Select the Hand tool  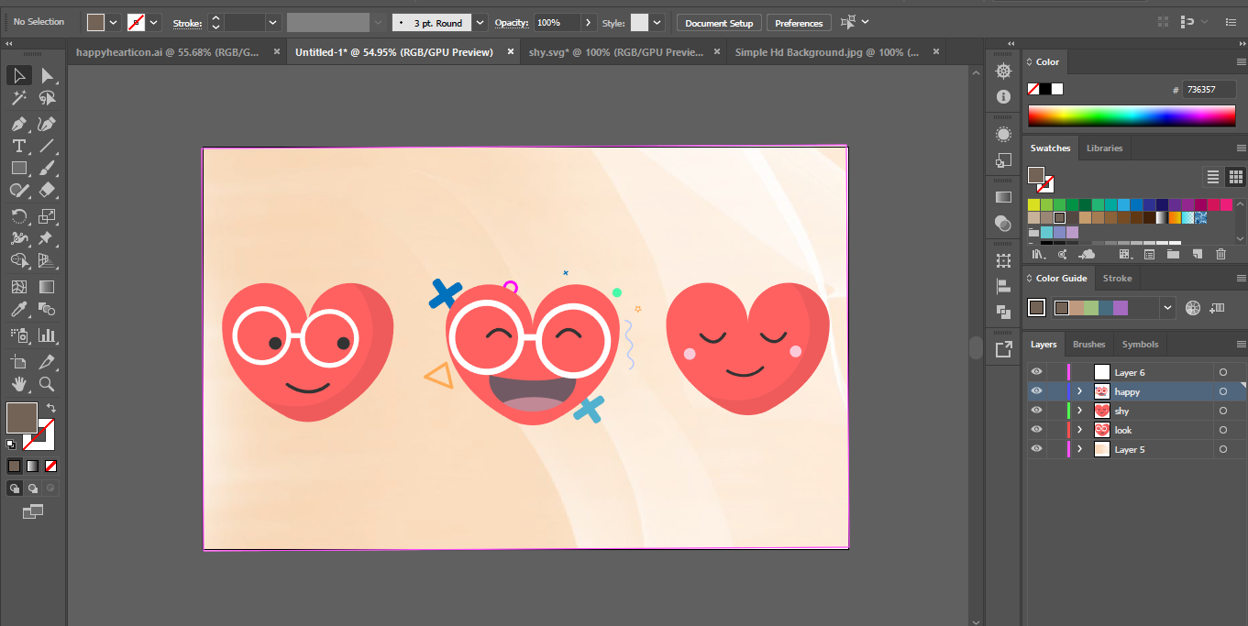[x=18, y=384]
